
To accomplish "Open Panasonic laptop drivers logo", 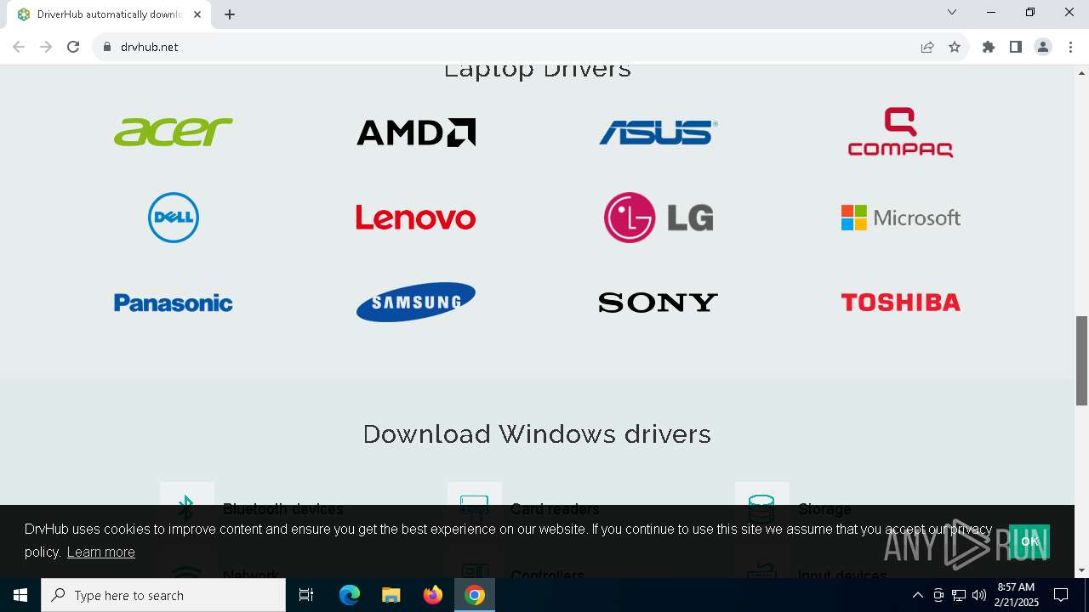I will point(174,303).
